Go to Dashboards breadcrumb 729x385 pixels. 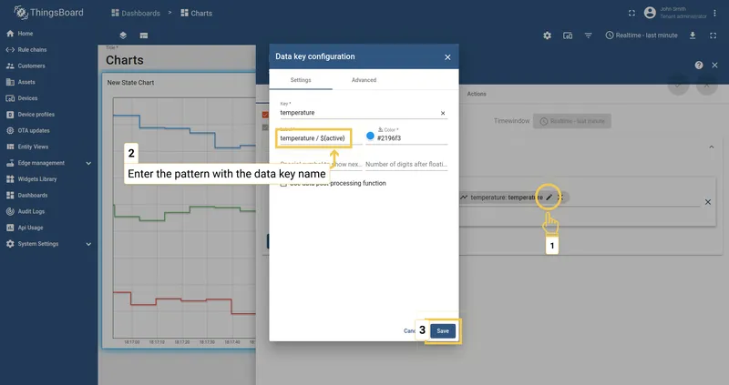(x=136, y=13)
